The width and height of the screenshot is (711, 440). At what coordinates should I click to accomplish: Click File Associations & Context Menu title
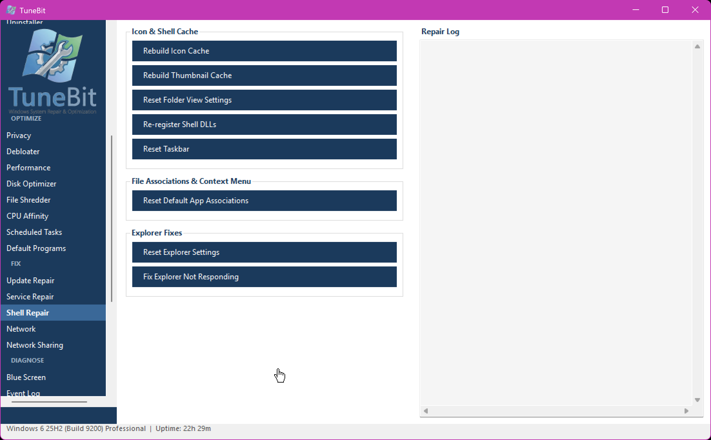[191, 181]
